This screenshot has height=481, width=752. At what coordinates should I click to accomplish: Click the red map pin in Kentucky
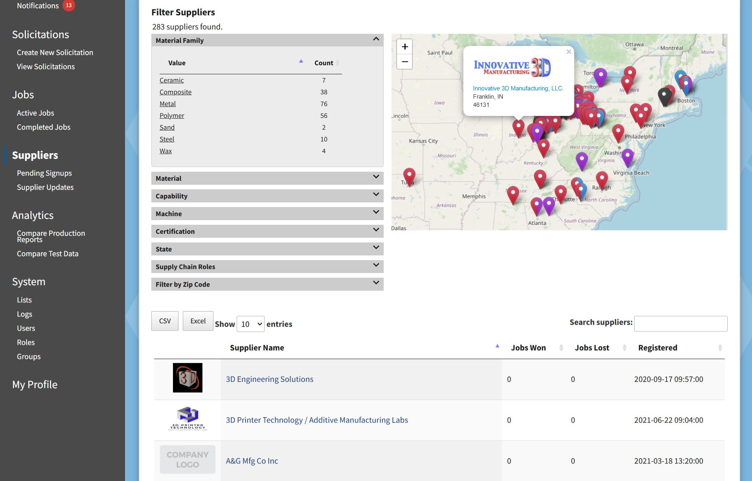[x=543, y=148]
